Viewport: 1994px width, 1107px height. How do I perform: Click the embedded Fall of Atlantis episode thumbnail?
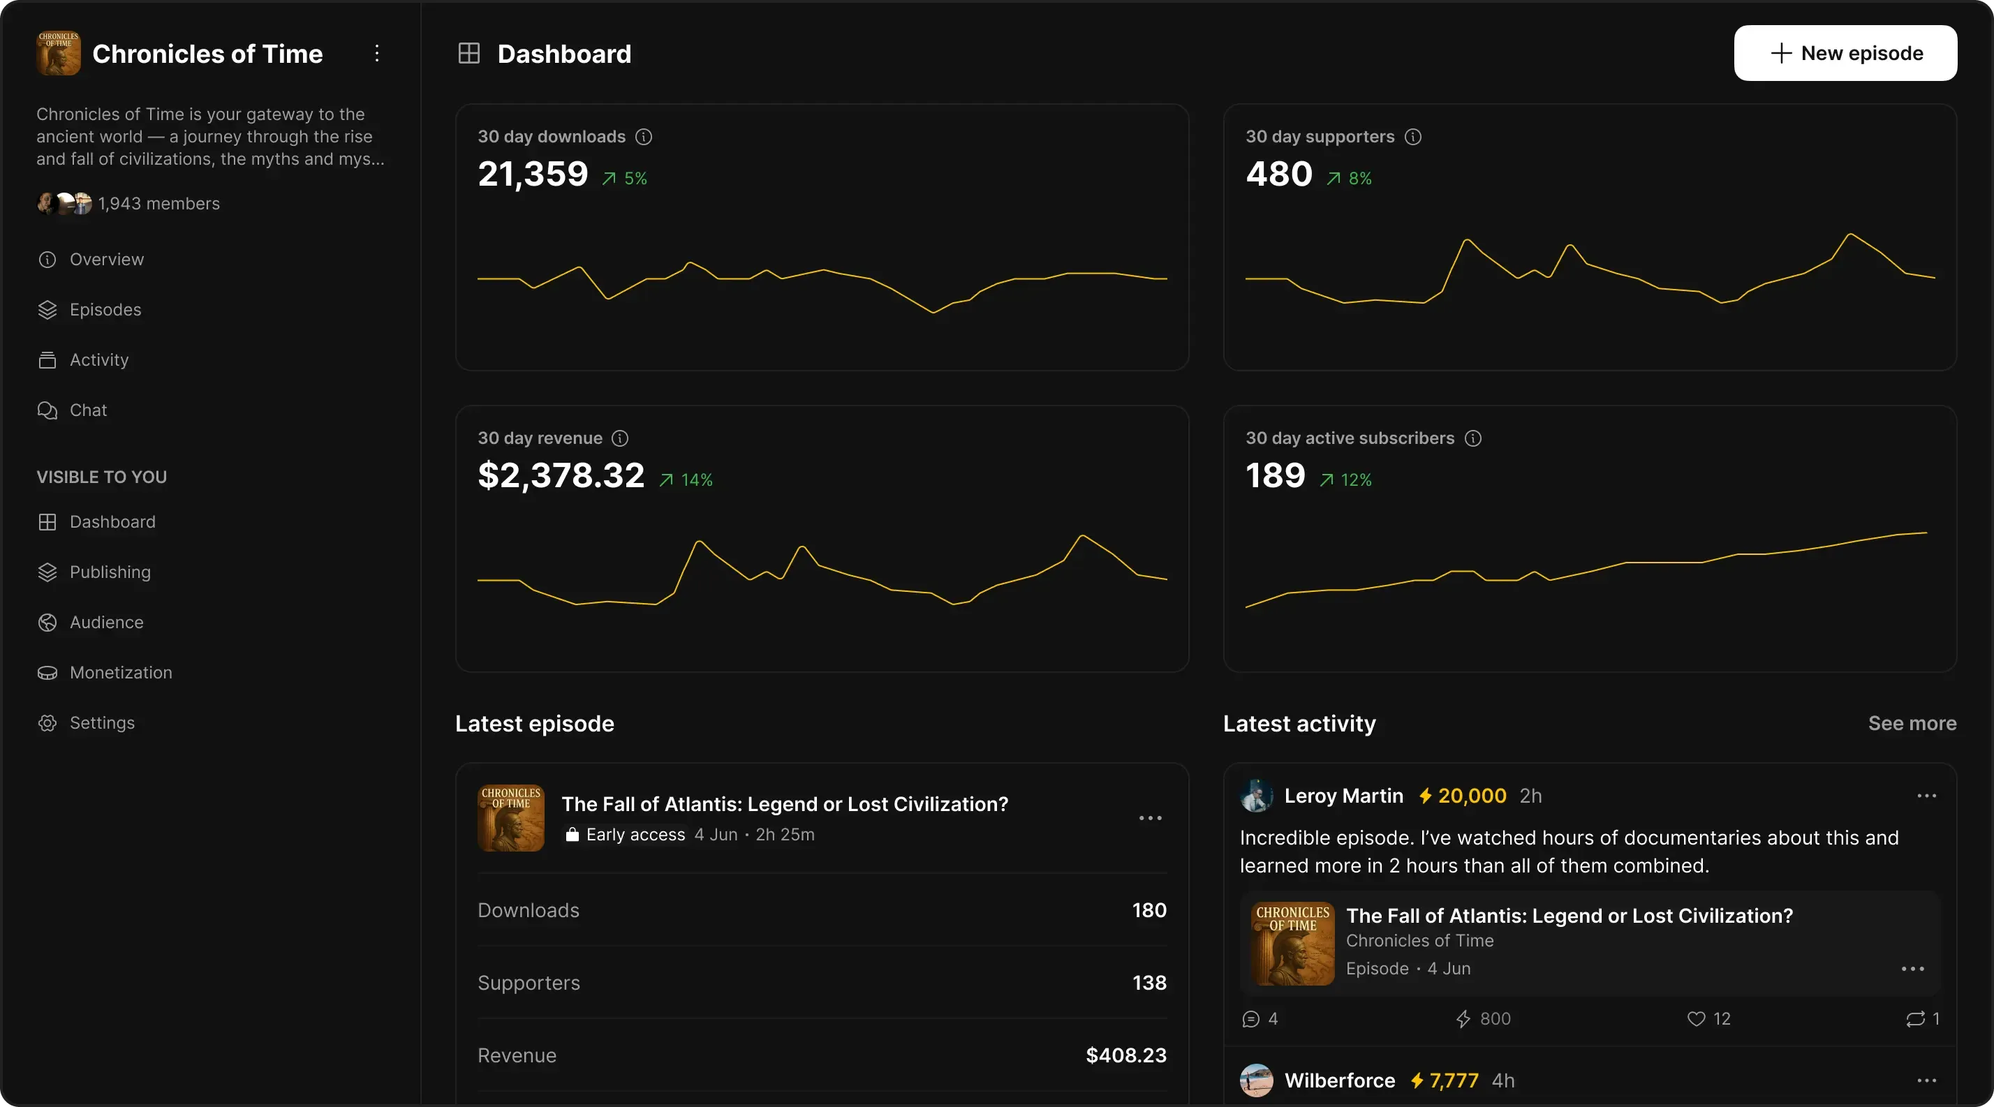point(1292,943)
